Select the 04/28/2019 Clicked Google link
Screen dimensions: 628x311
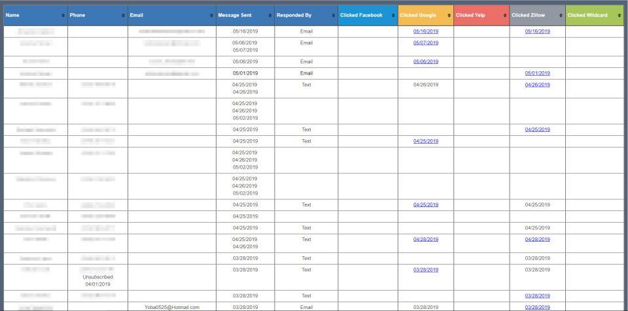tap(426, 239)
